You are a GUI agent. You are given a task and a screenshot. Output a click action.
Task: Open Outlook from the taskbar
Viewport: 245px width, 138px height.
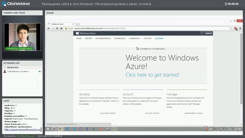click(67, 129)
